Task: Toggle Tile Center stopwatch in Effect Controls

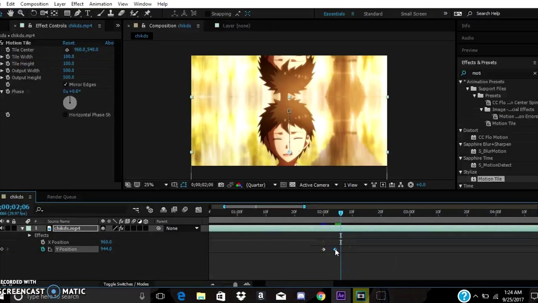Action: (8, 50)
